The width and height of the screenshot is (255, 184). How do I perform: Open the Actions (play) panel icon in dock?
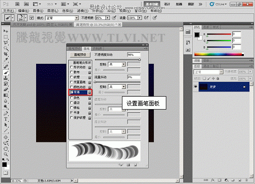188,50
